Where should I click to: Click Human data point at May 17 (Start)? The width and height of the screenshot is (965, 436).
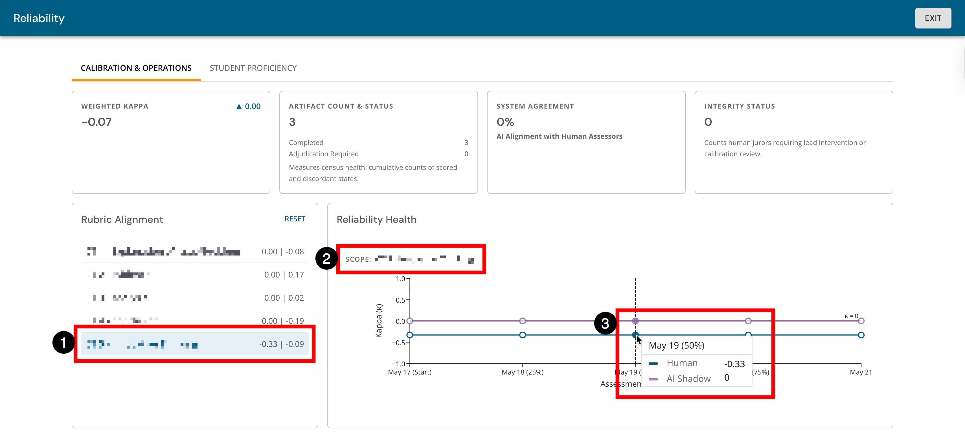click(410, 335)
